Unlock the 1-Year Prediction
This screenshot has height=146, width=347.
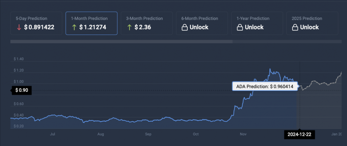tap(254, 27)
